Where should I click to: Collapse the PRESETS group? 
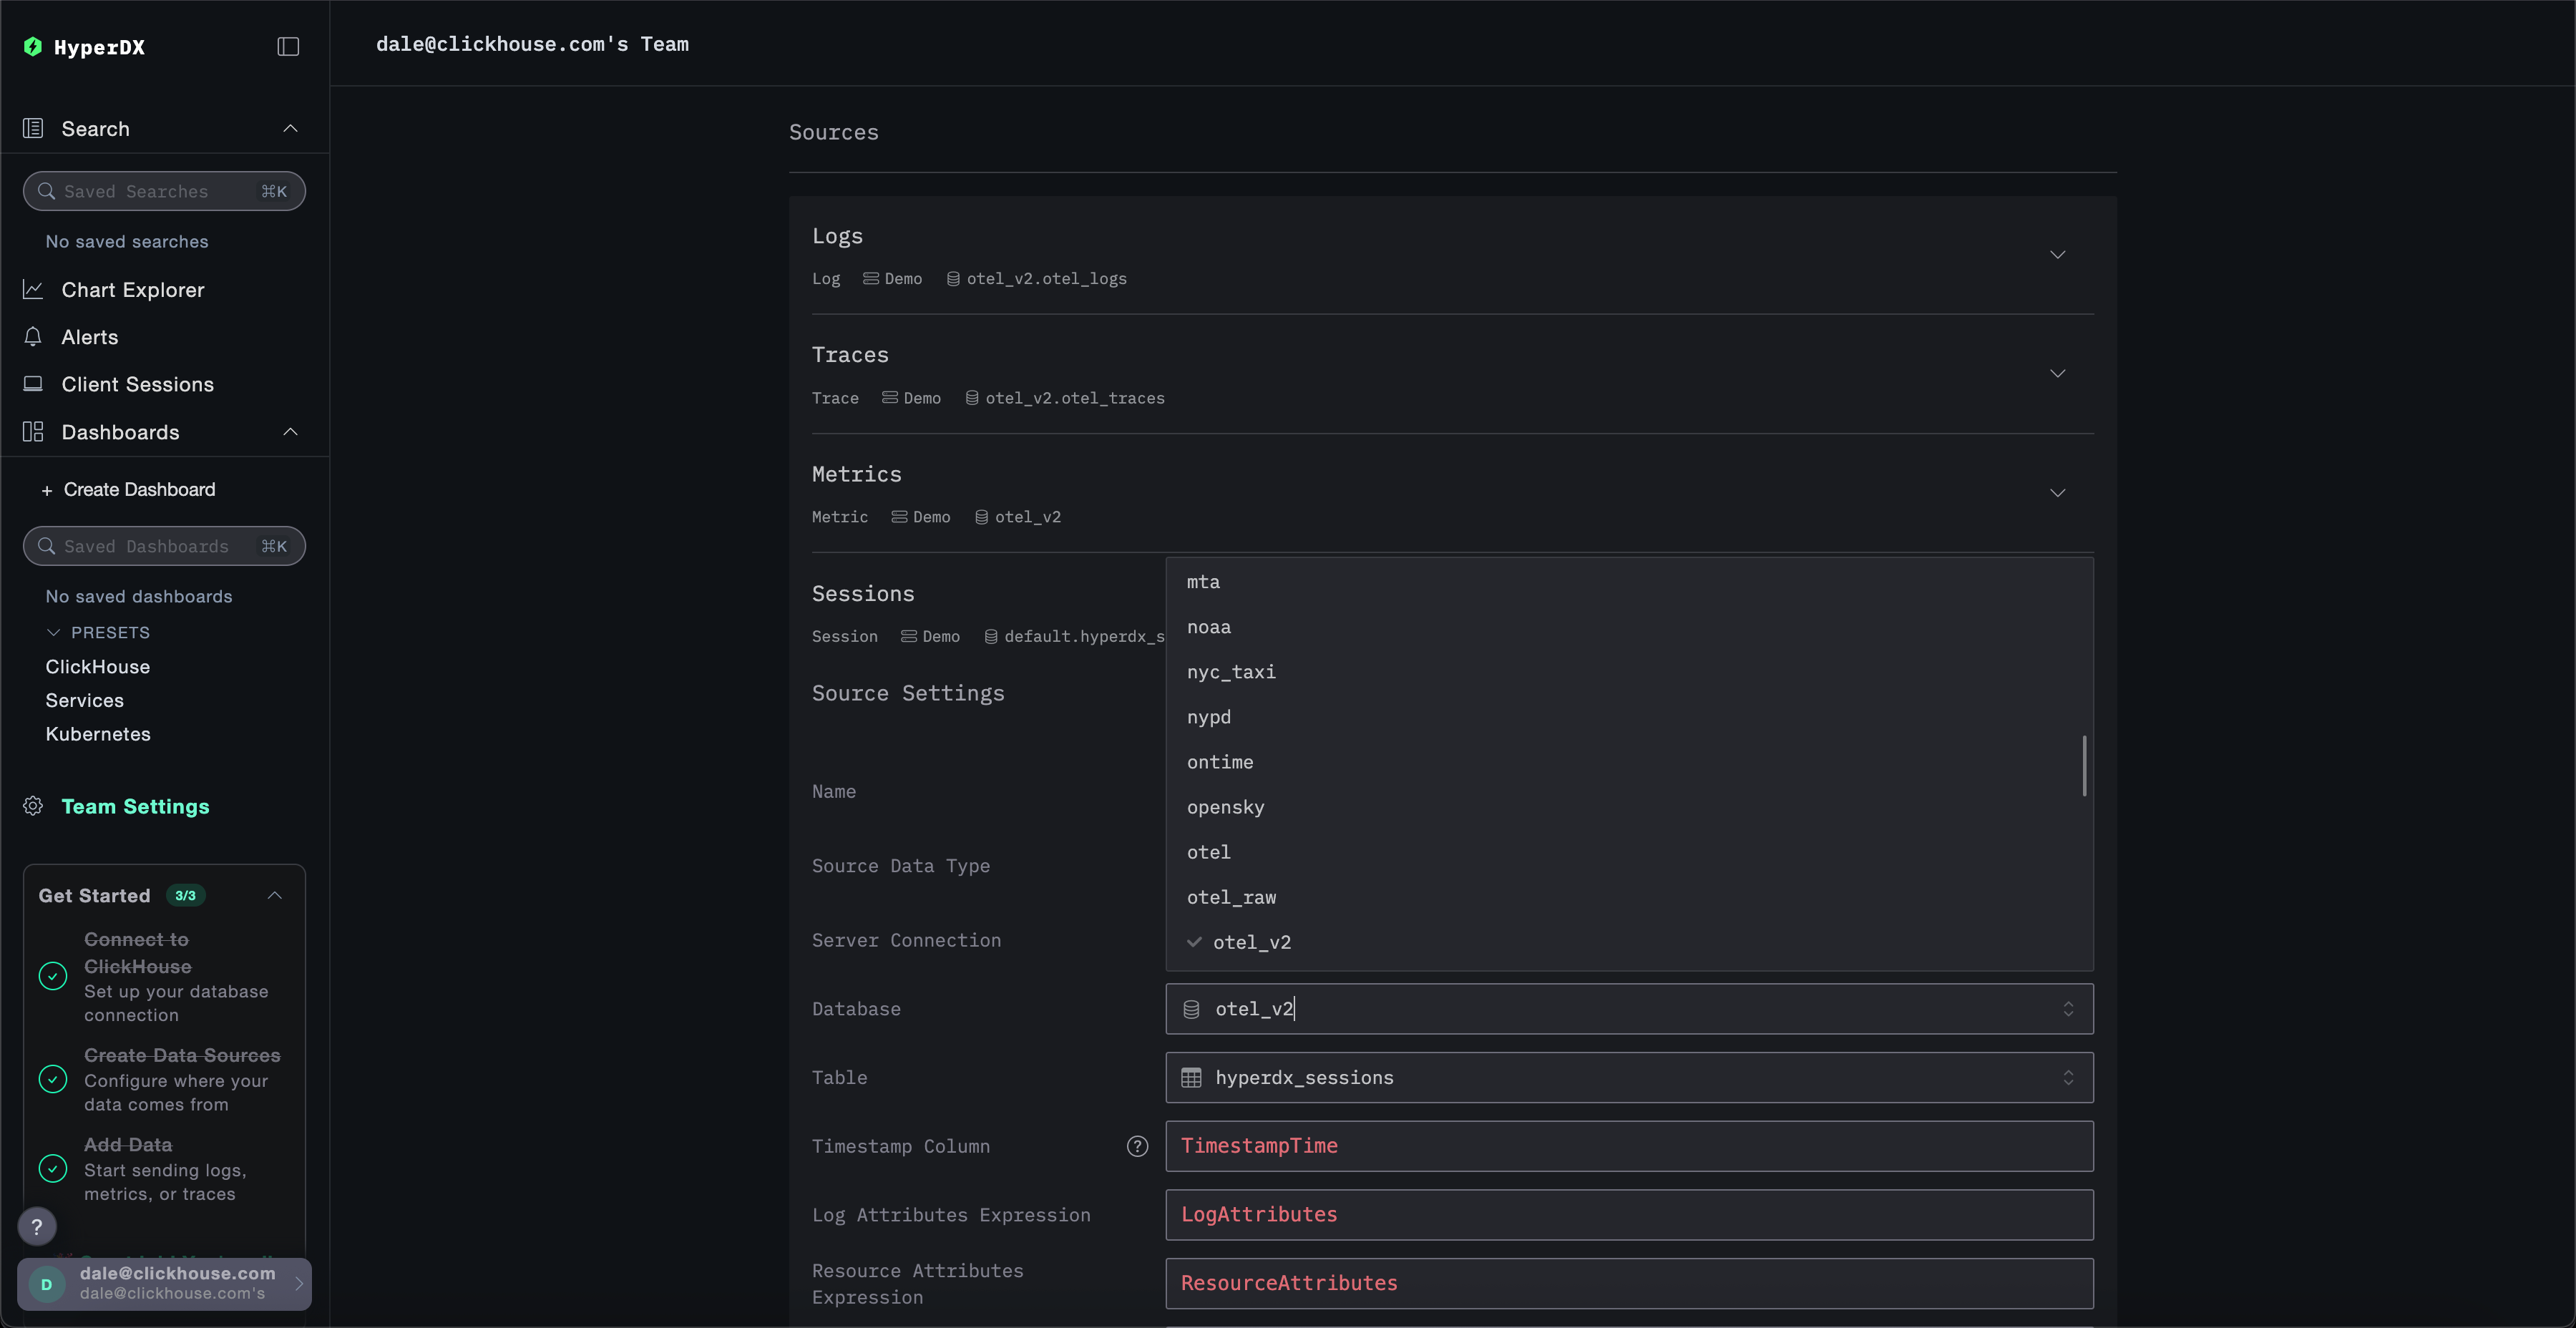pyautogui.click(x=54, y=632)
